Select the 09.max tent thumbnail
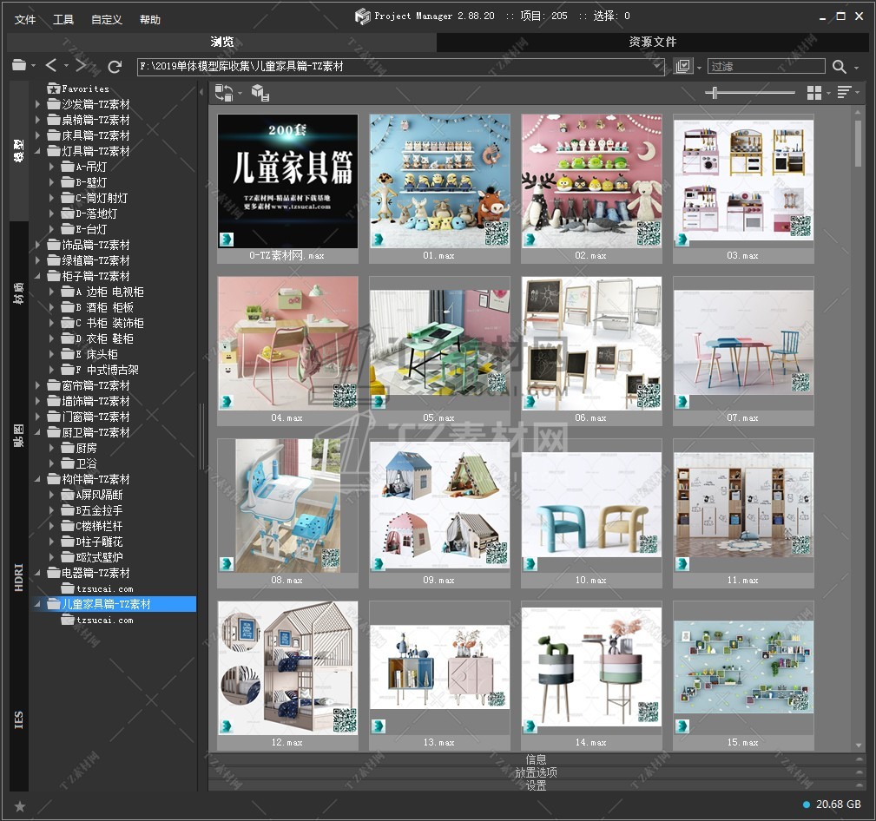Screen dimensions: 876x821 point(440,507)
